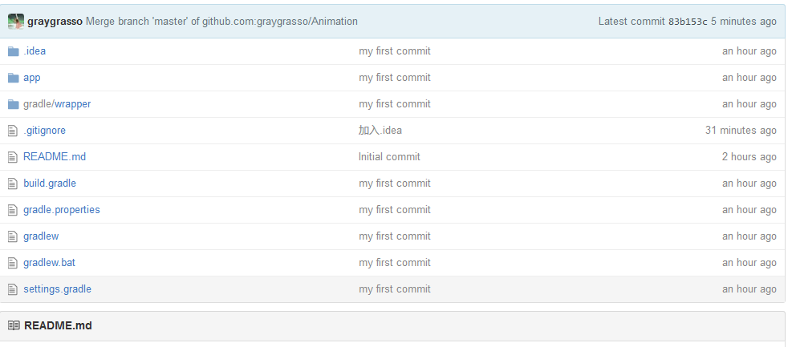The image size is (796, 347).
Task: Click the README.md book icon
Action: pyautogui.click(x=14, y=325)
